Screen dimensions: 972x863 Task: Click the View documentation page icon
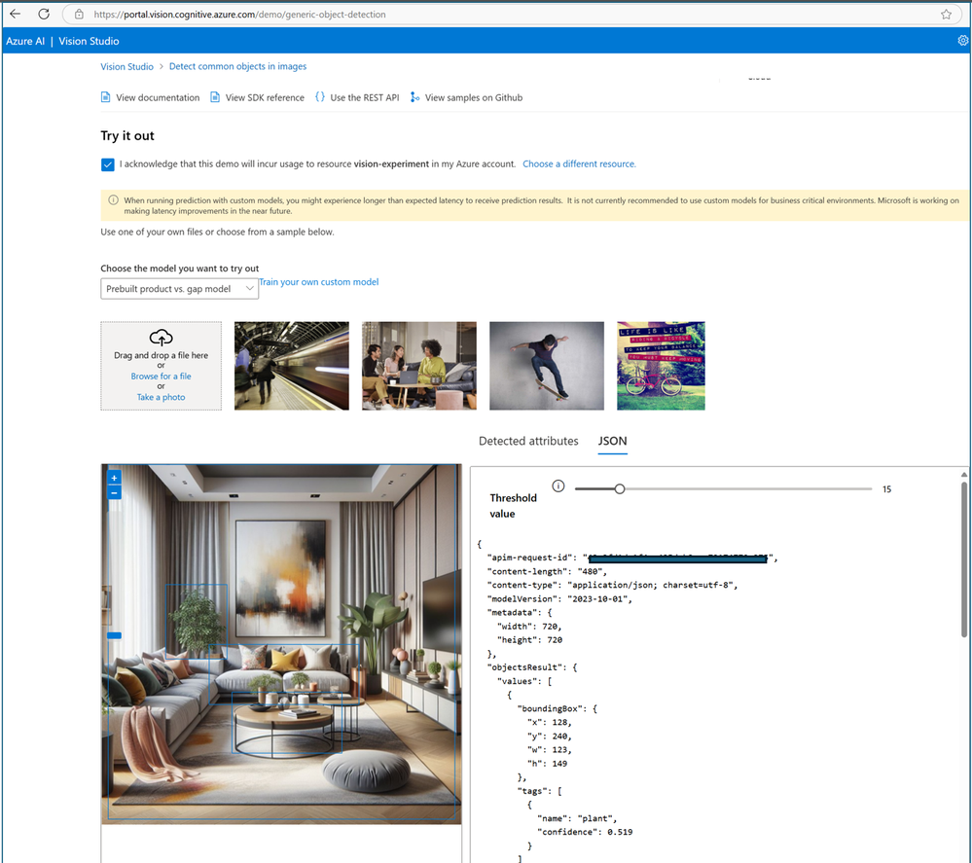coord(106,97)
